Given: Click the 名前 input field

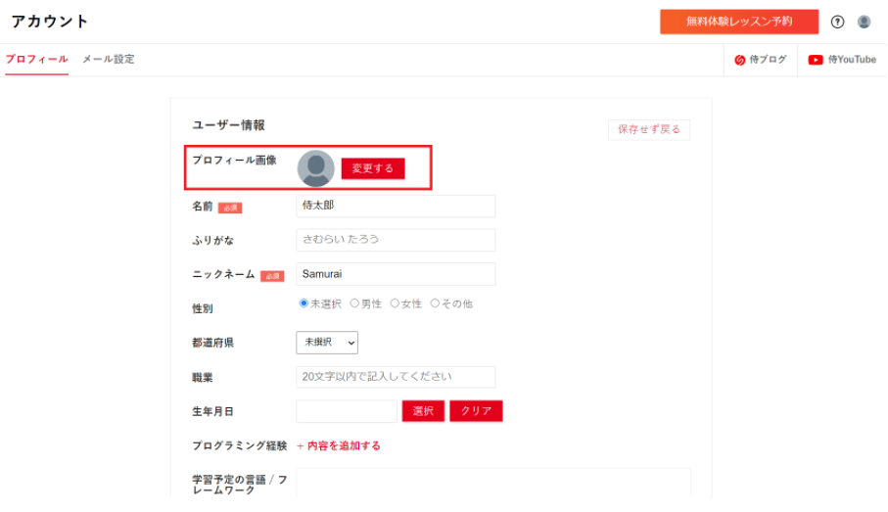Looking at the screenshot, I should pos(396,206).
